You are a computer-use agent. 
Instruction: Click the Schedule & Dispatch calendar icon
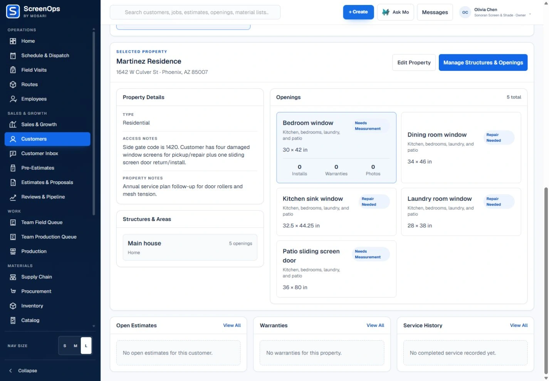(x=13, y=56)
